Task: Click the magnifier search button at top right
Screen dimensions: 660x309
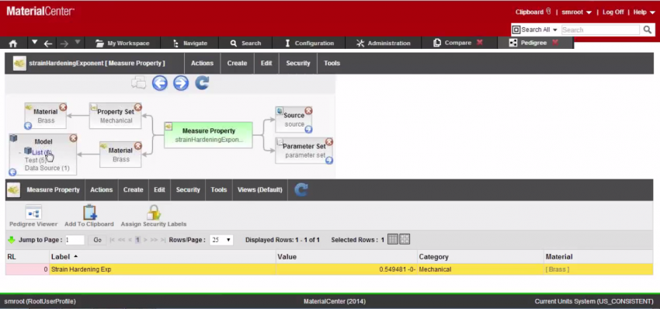Action: [x=648, y=30]
